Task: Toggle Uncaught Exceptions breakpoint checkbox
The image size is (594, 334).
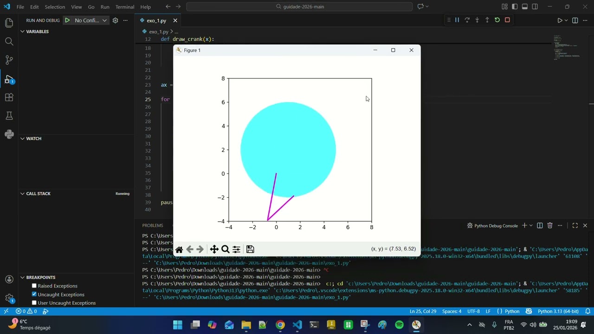Action: 34,294
